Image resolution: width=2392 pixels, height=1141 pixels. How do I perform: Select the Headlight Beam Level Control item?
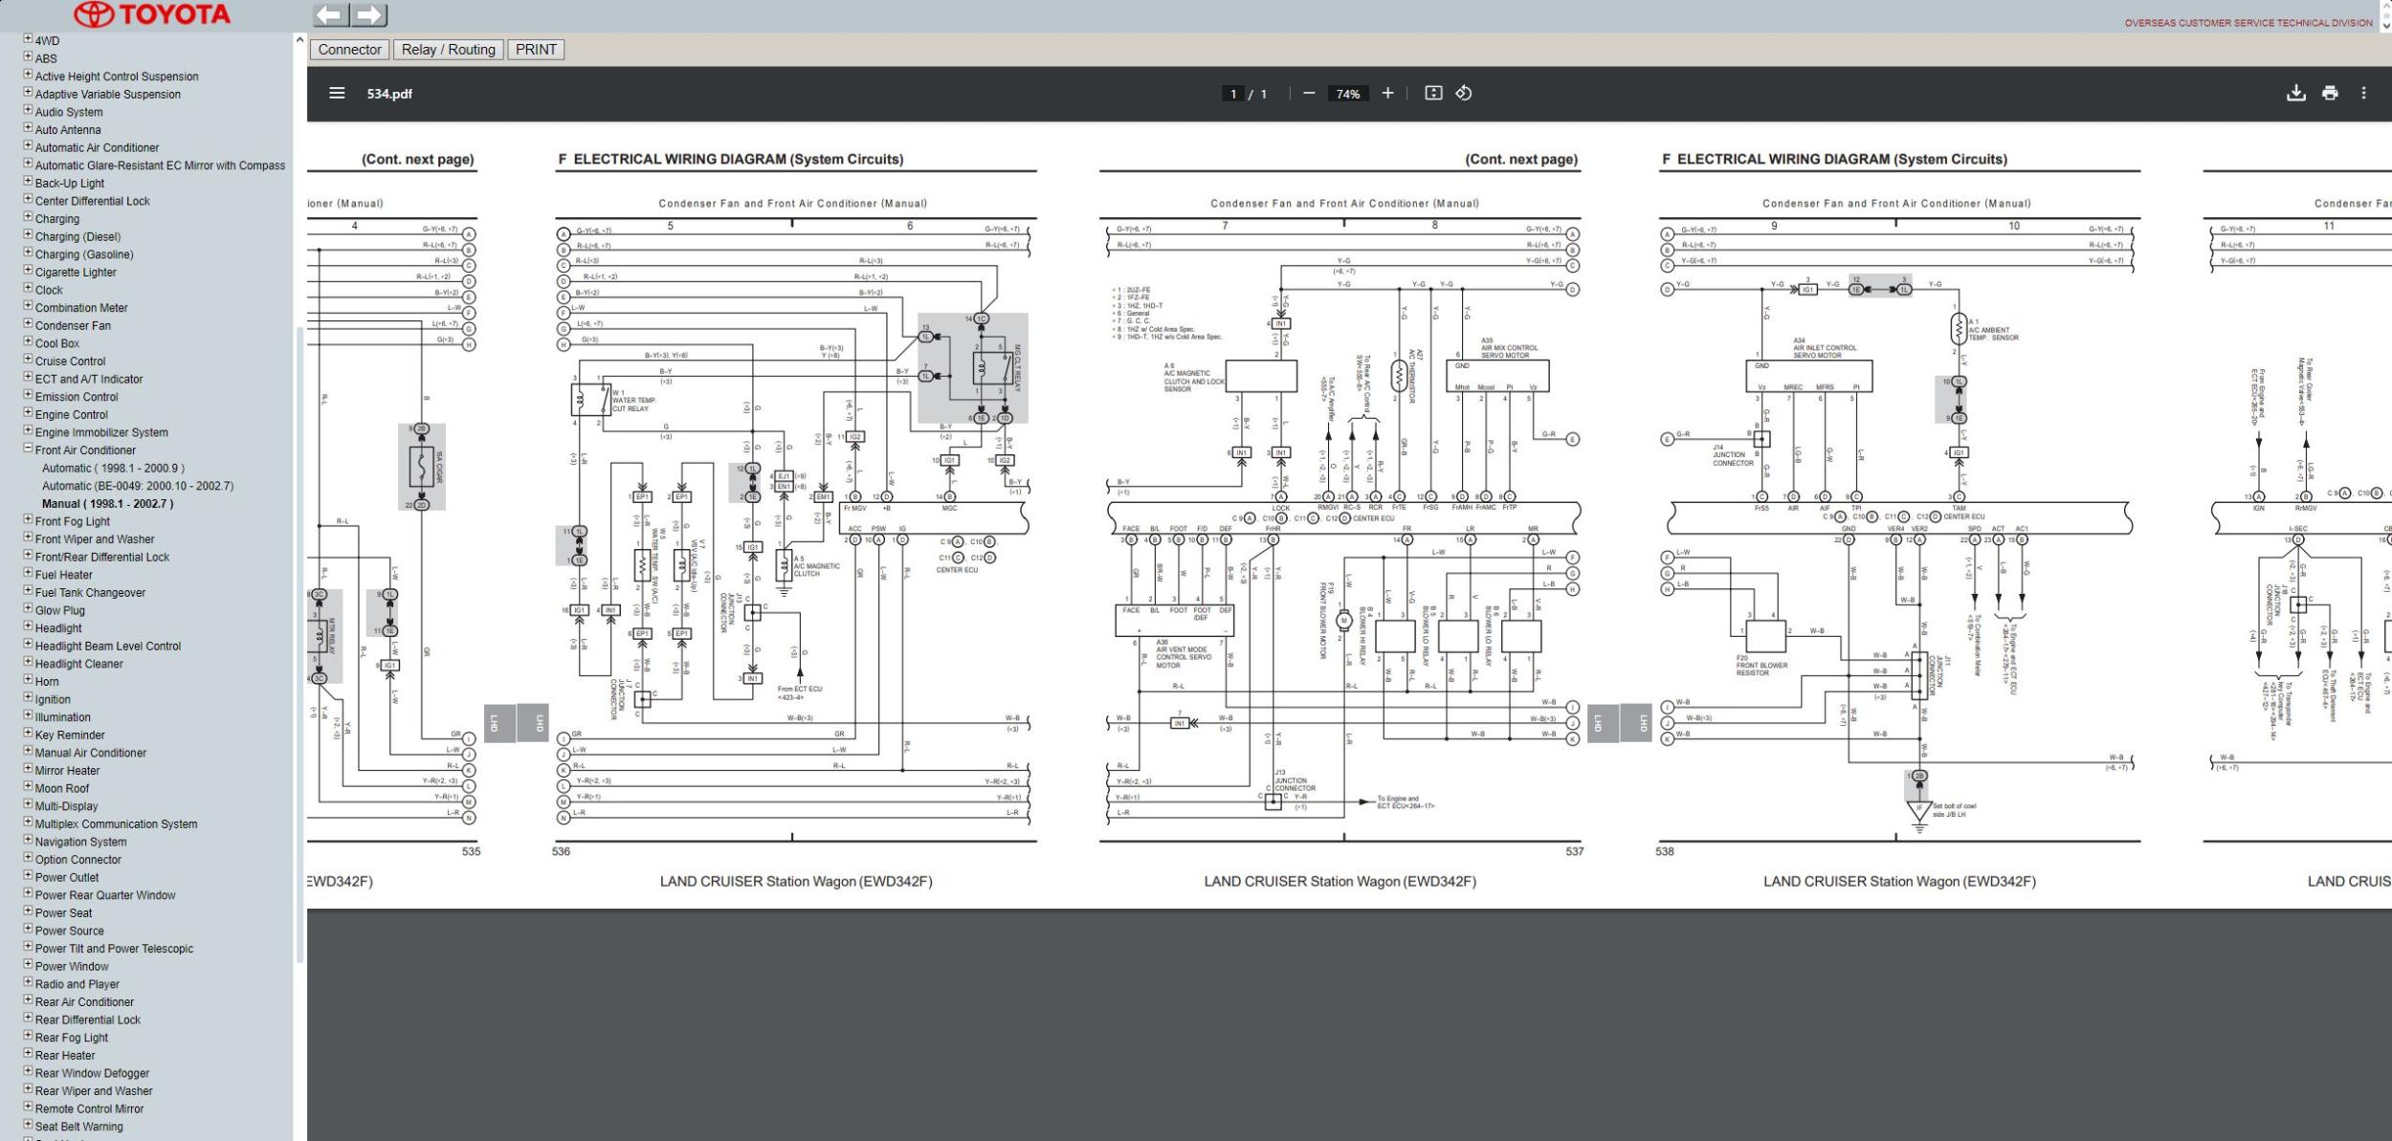tap(108, 647)
